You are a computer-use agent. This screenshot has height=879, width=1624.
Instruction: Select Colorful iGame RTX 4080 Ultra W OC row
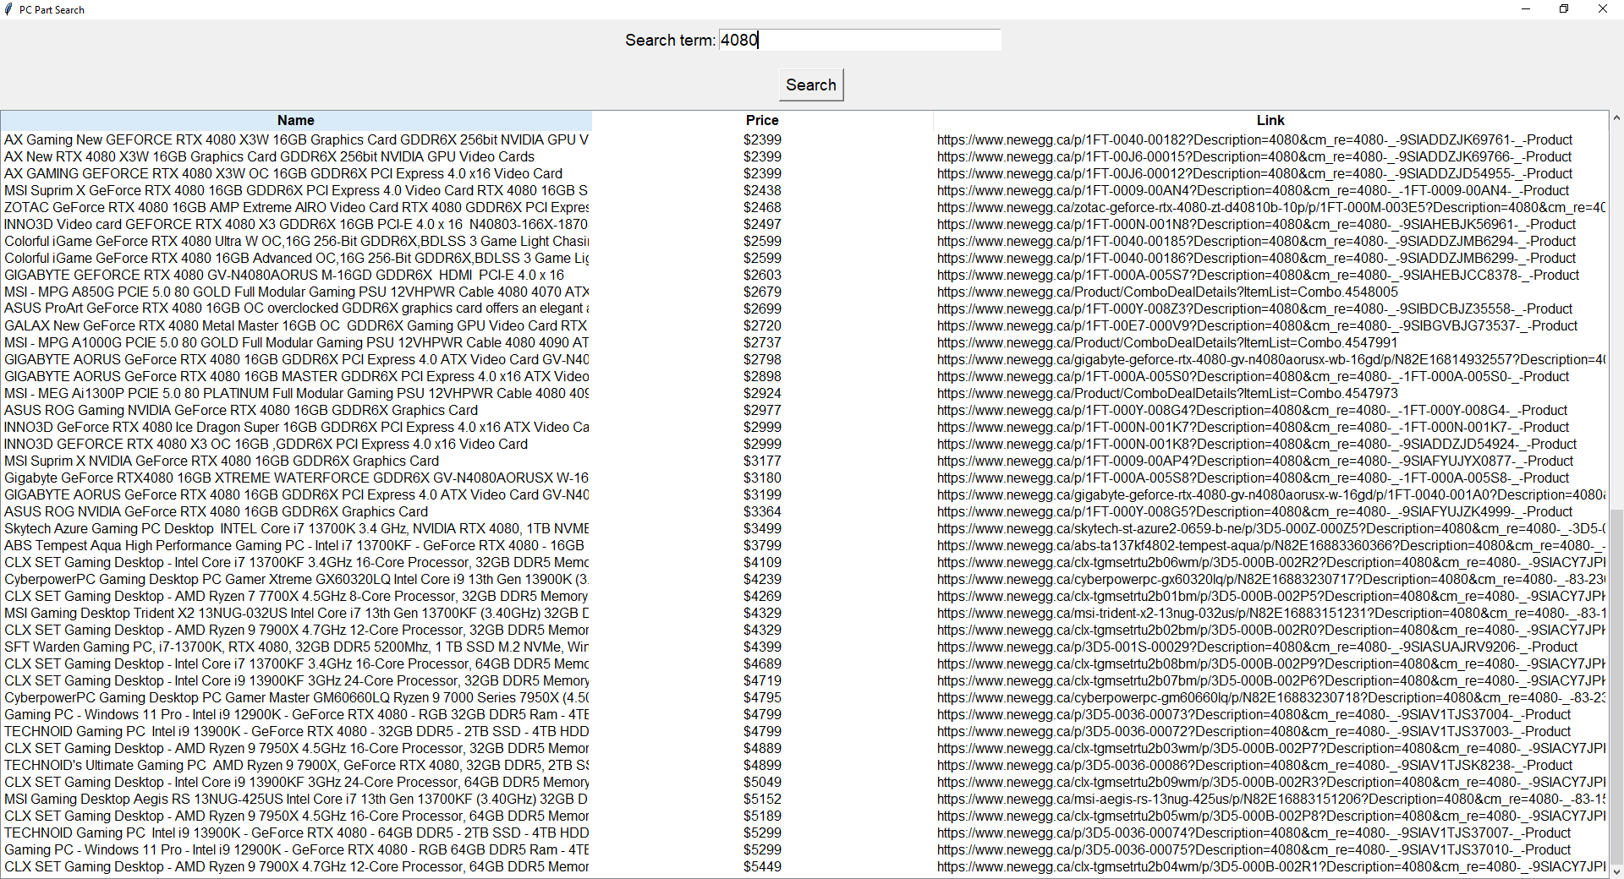coord(804,241)
